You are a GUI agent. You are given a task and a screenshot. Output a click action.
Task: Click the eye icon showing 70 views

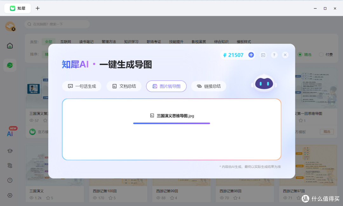(x=222, y=198)
